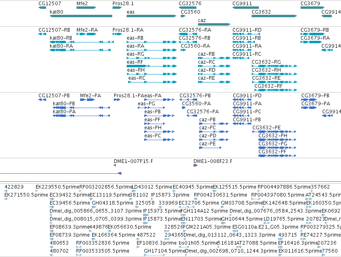Select transcript label CG12507-RB

click(x=54, y=30)
